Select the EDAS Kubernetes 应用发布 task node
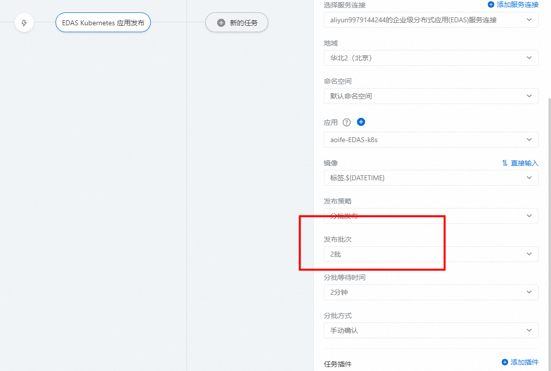Screen dimensions: 551x371 click(103, 22)
